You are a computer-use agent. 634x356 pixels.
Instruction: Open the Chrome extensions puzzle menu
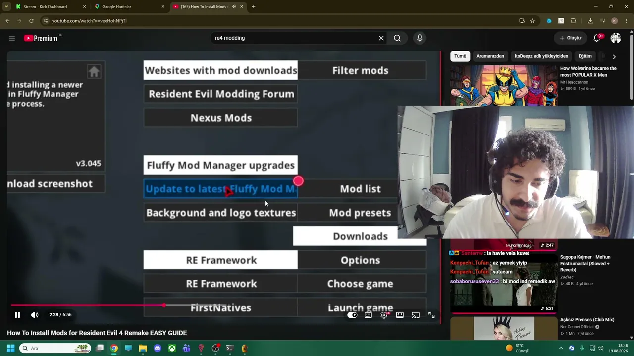coord(574,21)
